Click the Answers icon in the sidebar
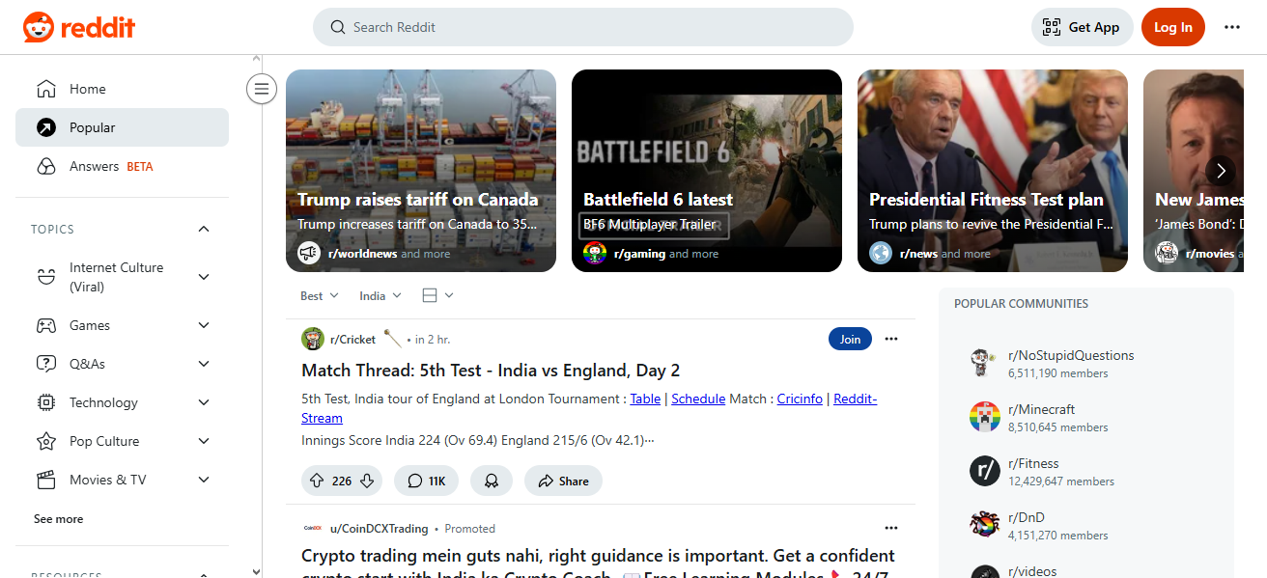The height and width of the screenshot is (578, 1267). point(45,166)
